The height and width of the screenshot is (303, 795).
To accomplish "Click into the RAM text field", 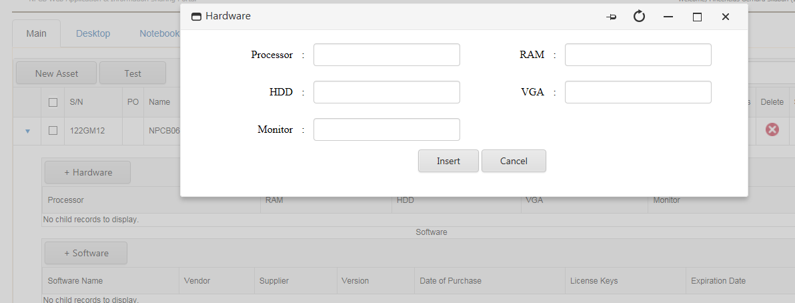I will tap(638, 55).
